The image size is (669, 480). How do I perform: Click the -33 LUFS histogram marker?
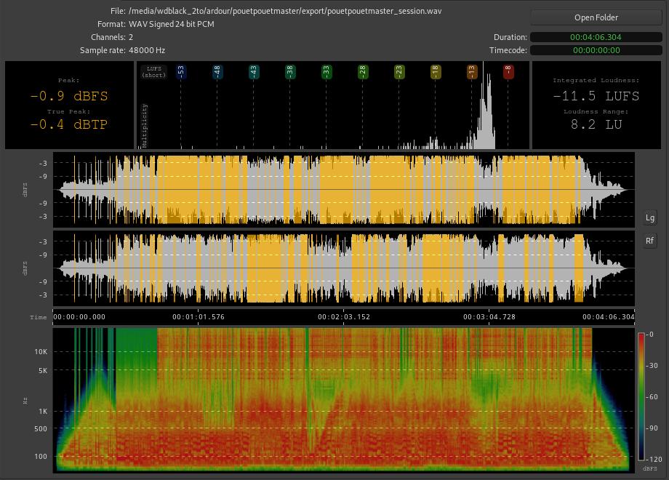(x=327, y=71)
